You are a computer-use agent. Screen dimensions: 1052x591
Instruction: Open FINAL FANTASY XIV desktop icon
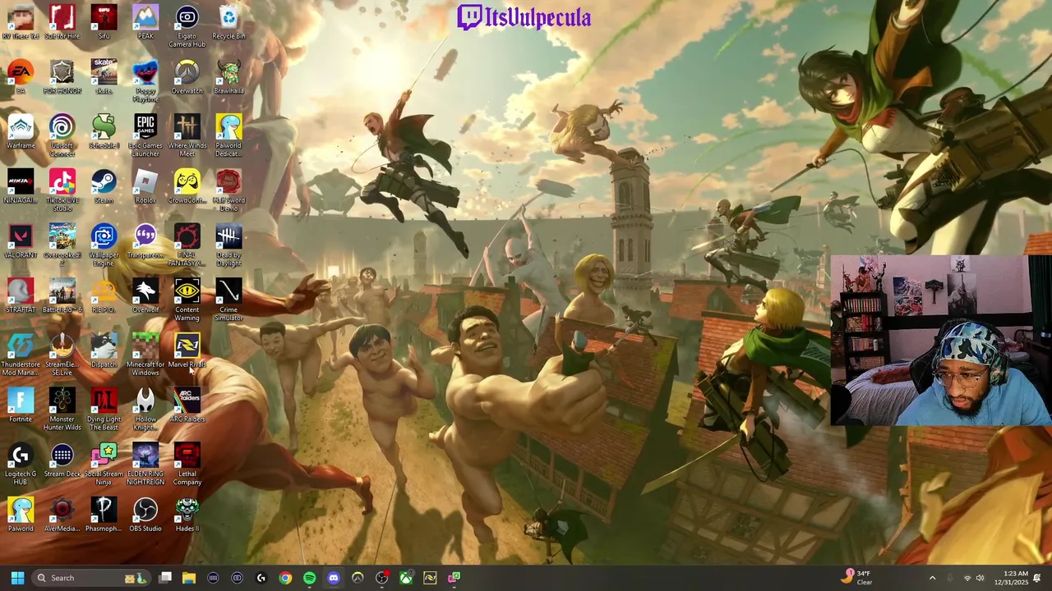187,245
